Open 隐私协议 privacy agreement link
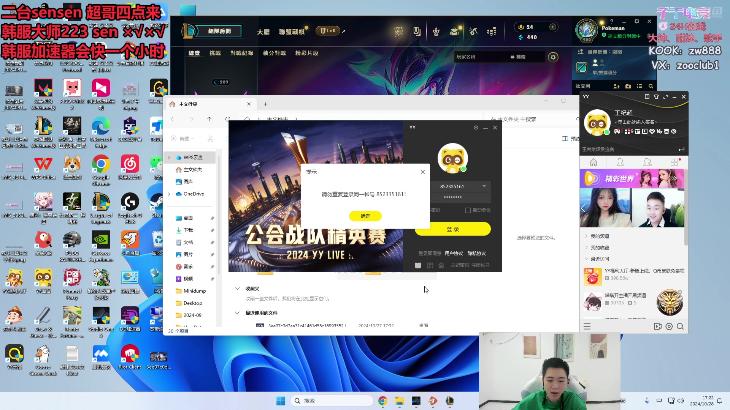The image size is (730, 410). (476, 253)
